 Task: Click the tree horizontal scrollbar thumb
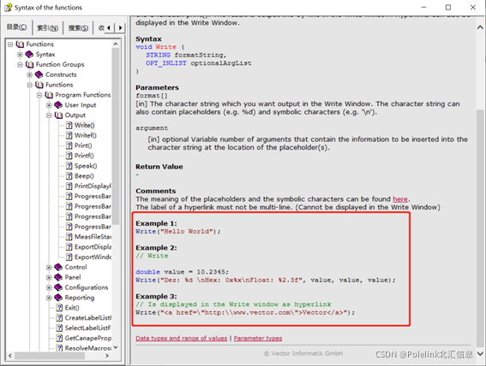point(50,356)
